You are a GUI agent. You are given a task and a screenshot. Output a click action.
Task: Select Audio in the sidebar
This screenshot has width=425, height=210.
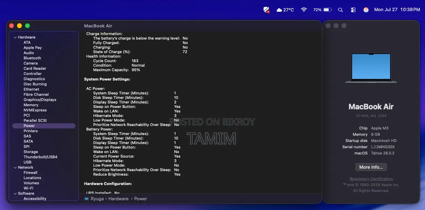pos(29,53)
